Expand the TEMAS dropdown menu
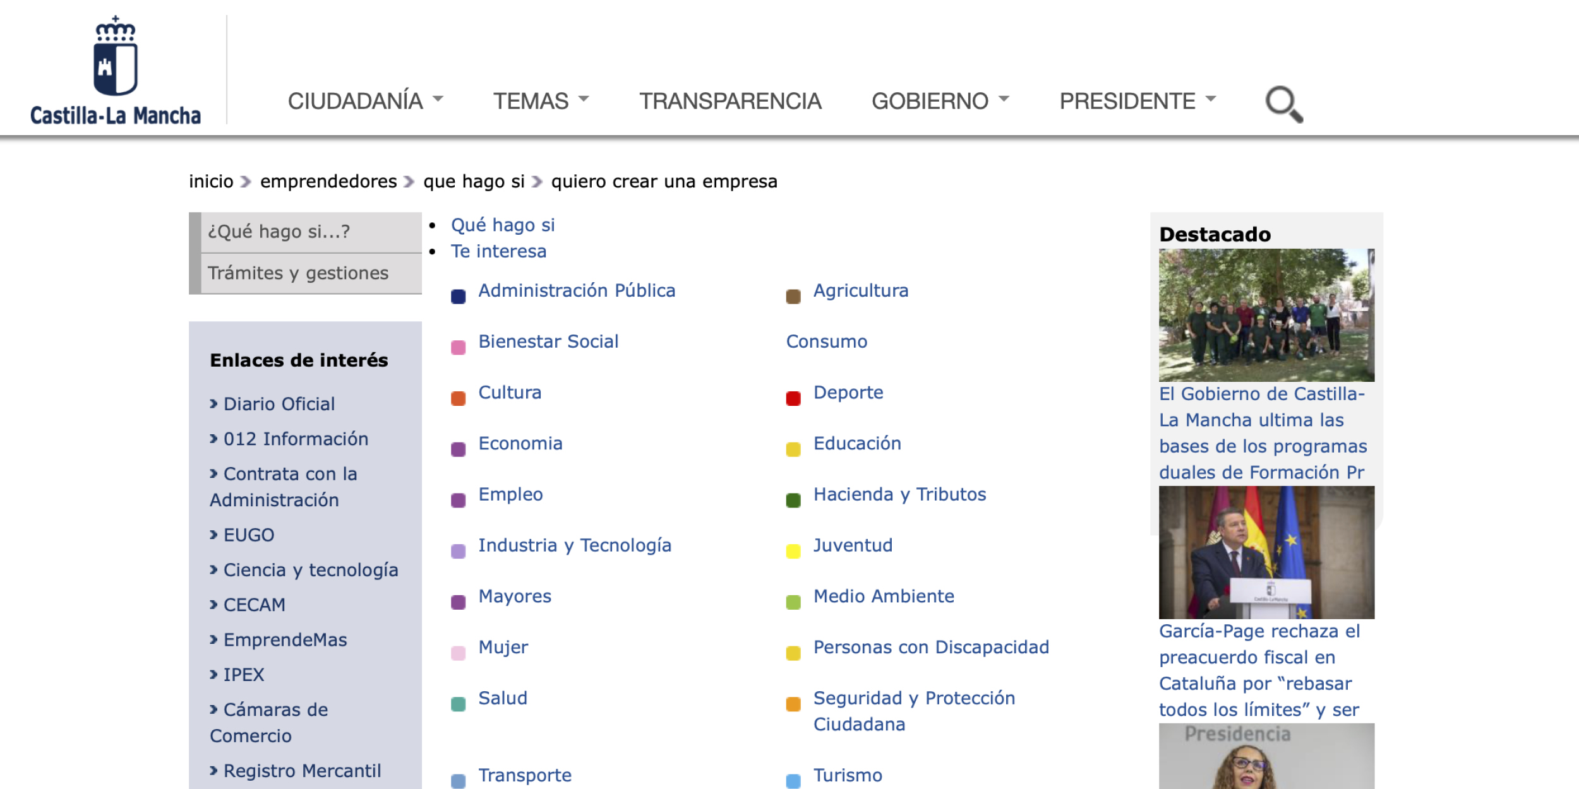The height and width of the screenshot is (789, 1579). 541,101
